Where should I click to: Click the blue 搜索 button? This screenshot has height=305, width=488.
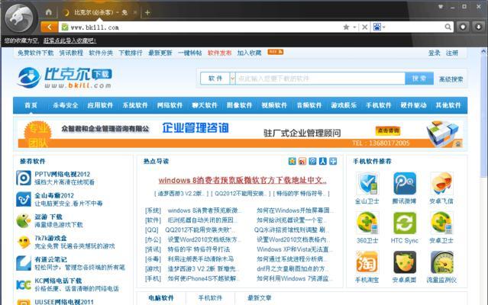[x=419, y=79]
